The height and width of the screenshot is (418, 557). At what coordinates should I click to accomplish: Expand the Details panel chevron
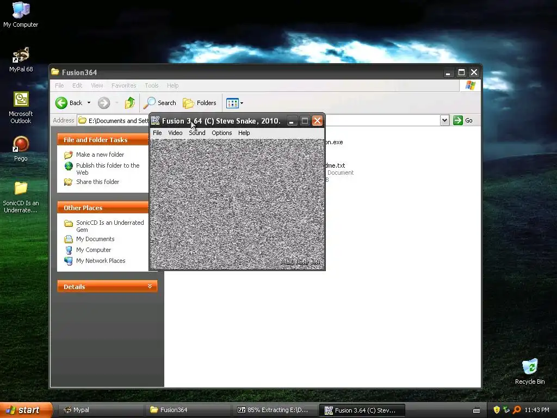click(150, 286)
